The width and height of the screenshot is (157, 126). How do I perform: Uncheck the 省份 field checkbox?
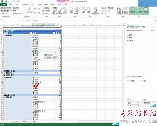(x=127, y=35)
